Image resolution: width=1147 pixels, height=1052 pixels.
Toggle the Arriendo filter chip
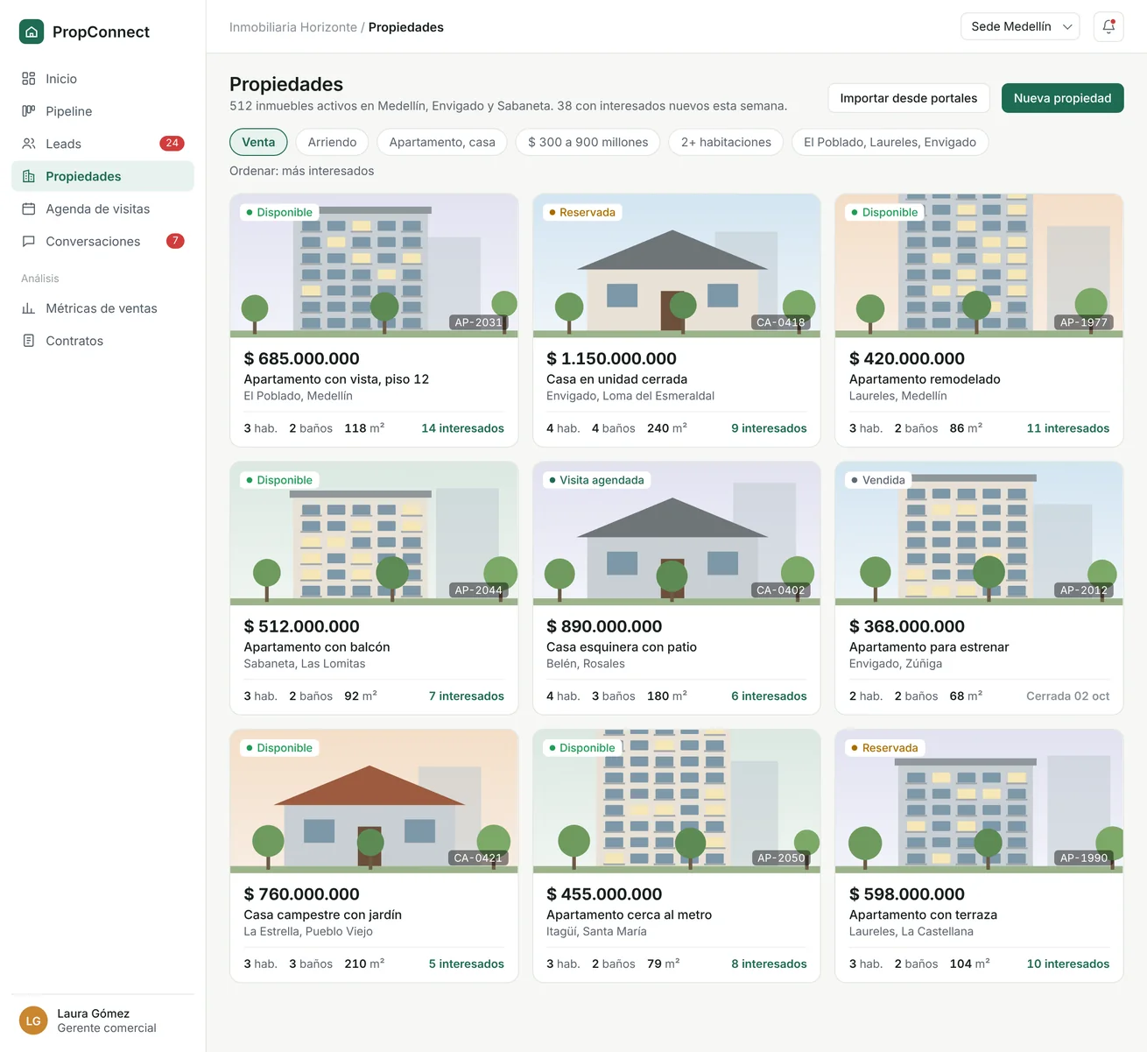click(332, 142)
